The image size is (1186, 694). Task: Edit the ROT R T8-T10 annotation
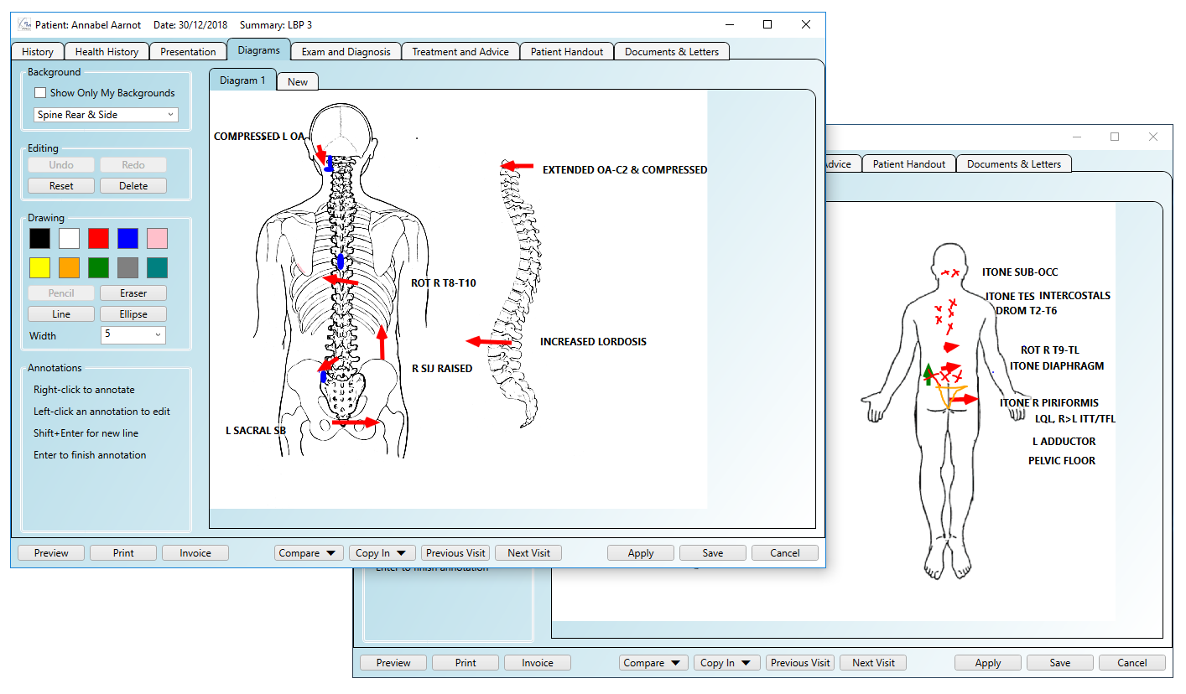coord(443,283)
